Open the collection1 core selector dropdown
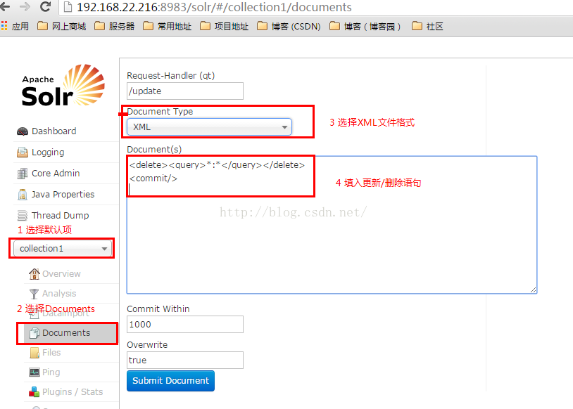The image size is (573, 409). click(x=62, y=249)
